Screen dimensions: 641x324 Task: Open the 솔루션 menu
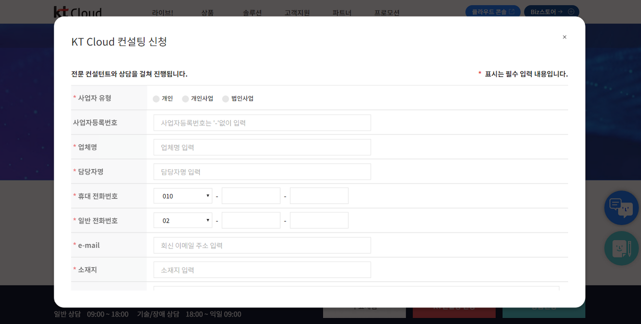[x=252, y=12]
